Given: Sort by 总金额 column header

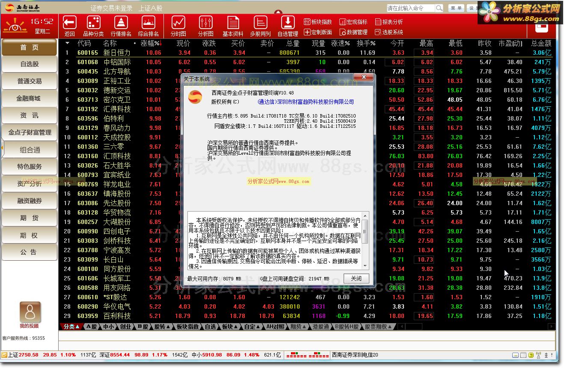Looking at the screenshot, I should 541,43.
